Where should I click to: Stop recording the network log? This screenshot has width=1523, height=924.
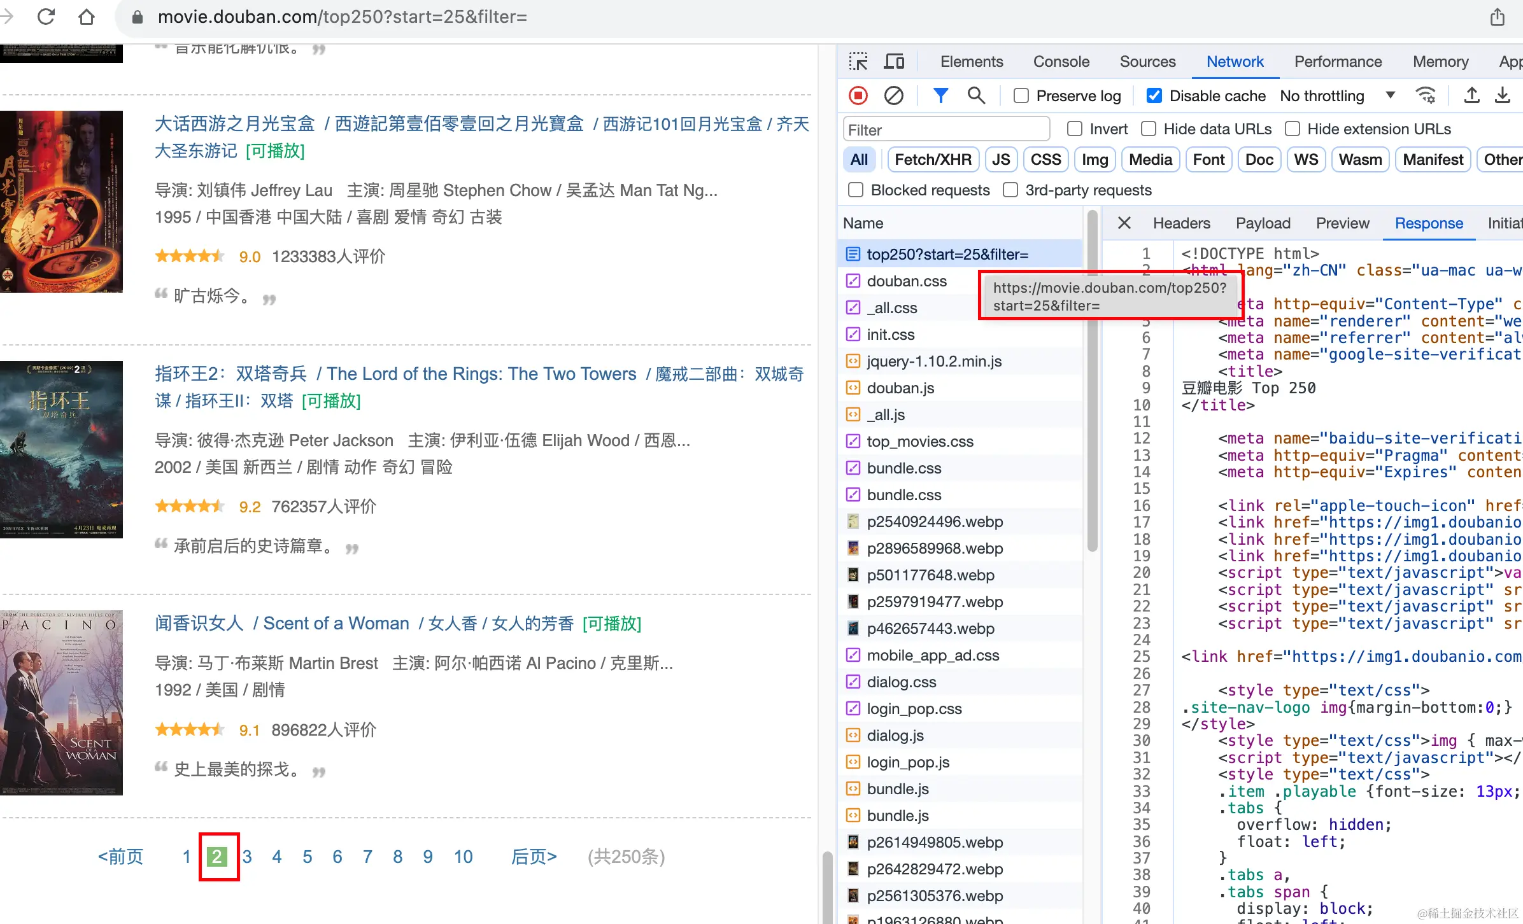(858, 96)
